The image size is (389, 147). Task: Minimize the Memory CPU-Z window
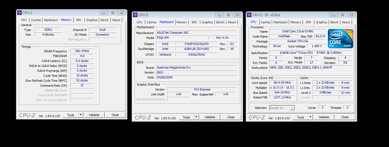pyautogui.click(x=104, y=13)
